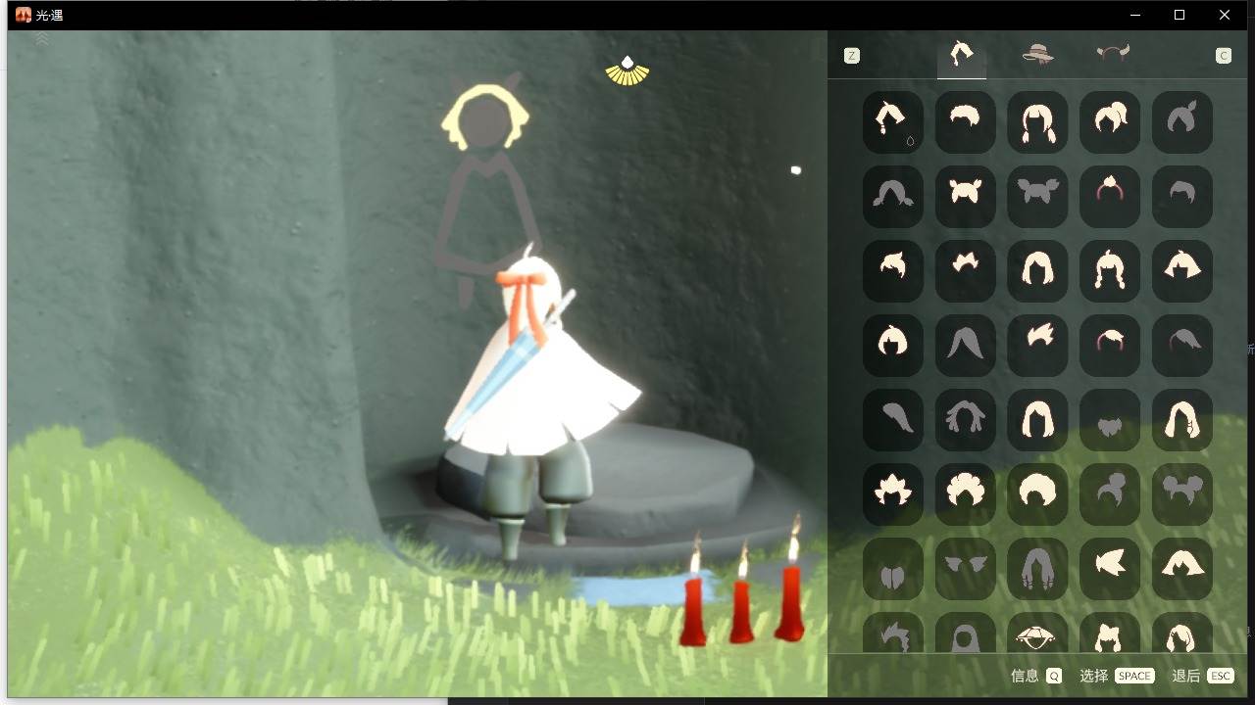The image size is (1255, 705).
Task: Pick the pink headband with white fringe
Action: (x=1110, y=346)
